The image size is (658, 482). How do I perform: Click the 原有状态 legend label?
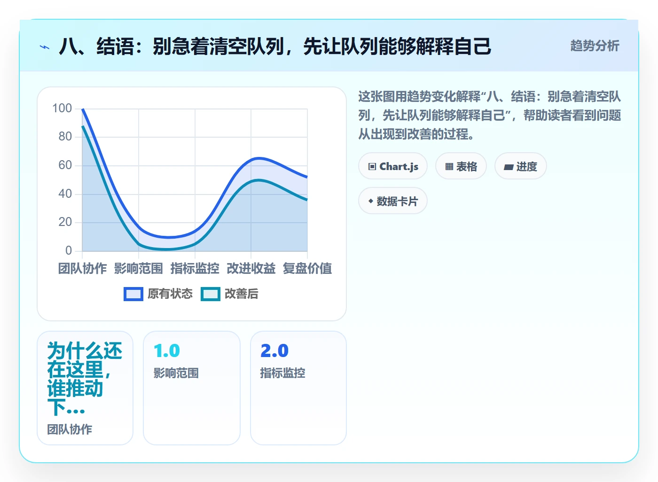pos(170,294)
